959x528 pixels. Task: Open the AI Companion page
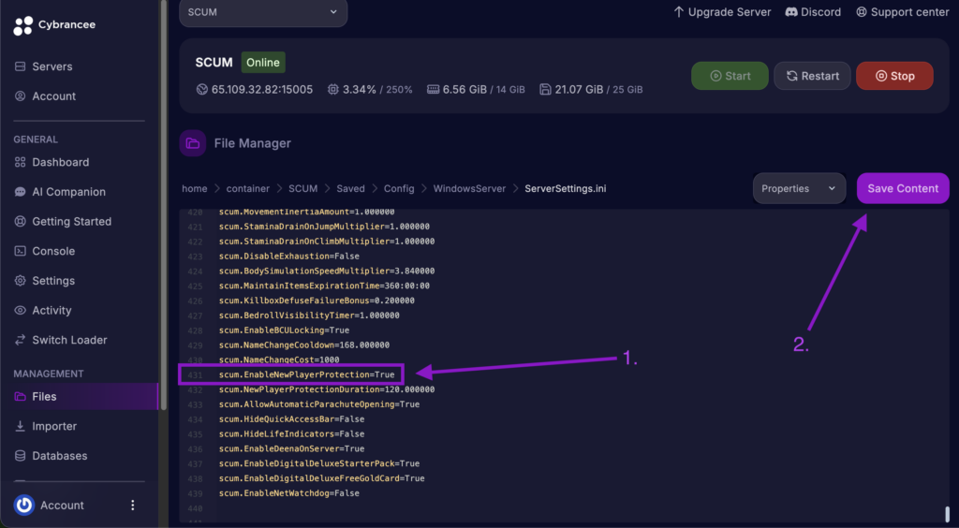(60, 192)
